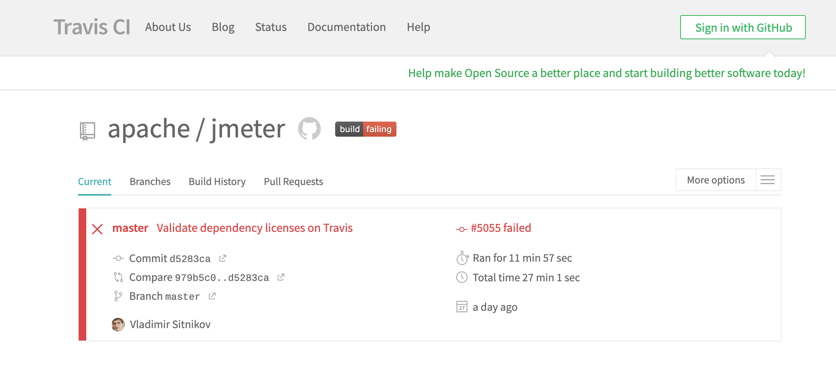
Task: Switch to the Build History tab
Action: 217,182
